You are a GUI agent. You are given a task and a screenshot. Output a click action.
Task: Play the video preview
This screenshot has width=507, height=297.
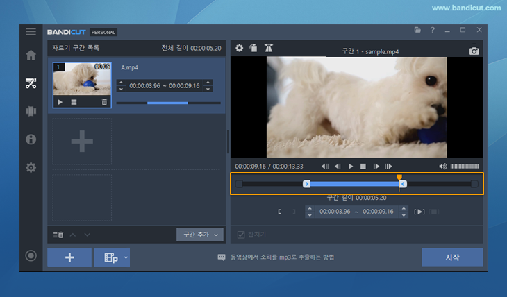tap(351, 167)
